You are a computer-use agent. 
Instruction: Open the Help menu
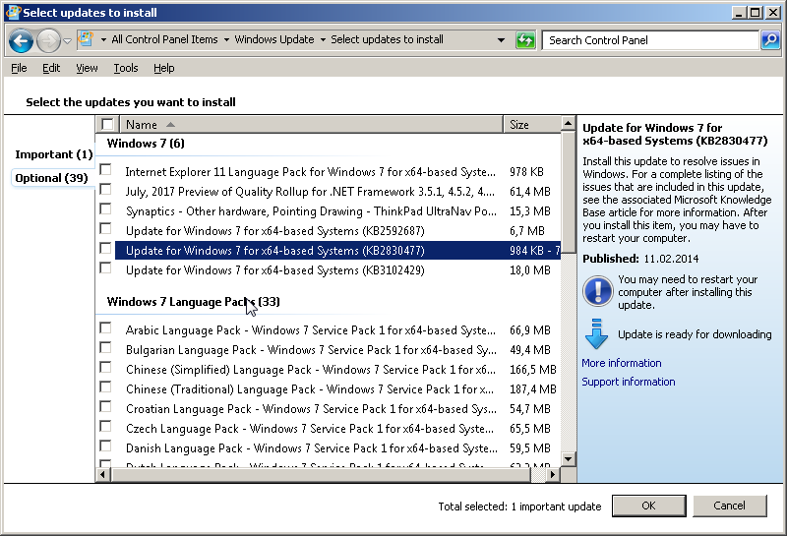click(163, 68)
